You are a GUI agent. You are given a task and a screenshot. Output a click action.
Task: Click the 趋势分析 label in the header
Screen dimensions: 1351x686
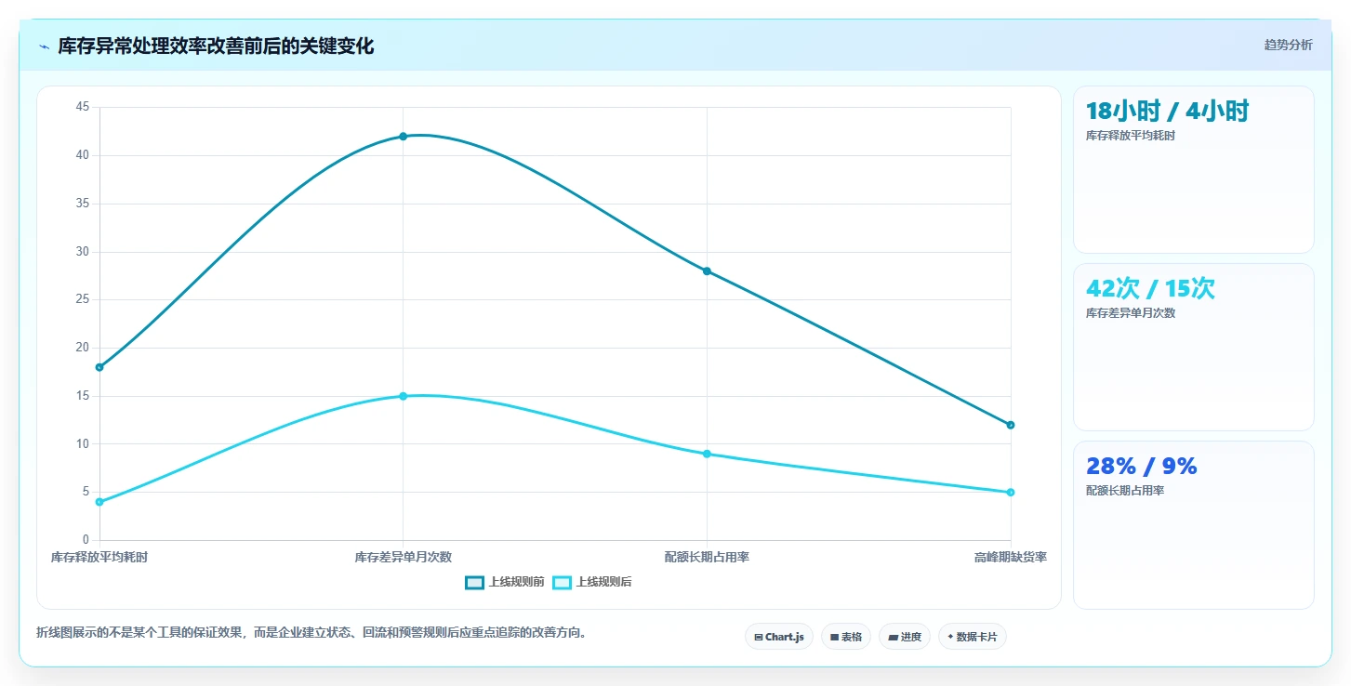1288,45
